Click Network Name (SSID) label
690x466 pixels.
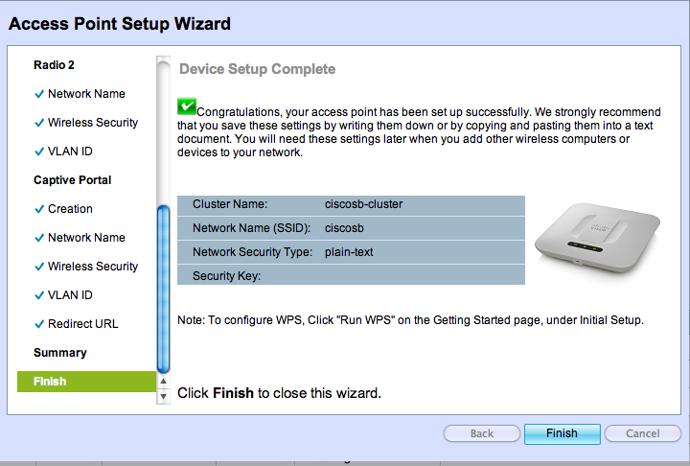pos(251,228)
